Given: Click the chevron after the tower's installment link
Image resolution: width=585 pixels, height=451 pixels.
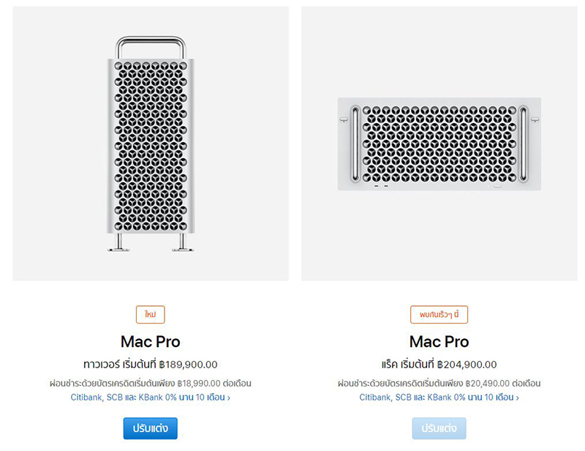Looking at the screenshot, I should (229, 398).
